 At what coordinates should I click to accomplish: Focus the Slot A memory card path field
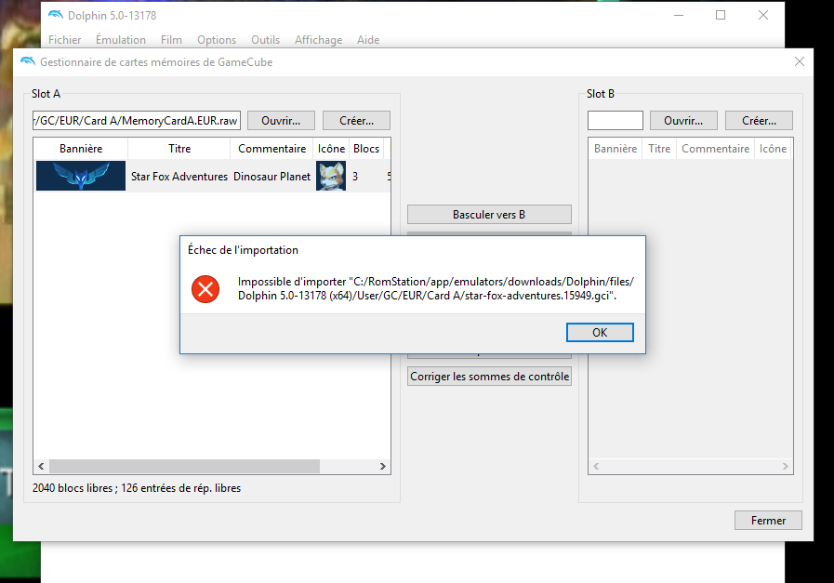coord(136,121)
